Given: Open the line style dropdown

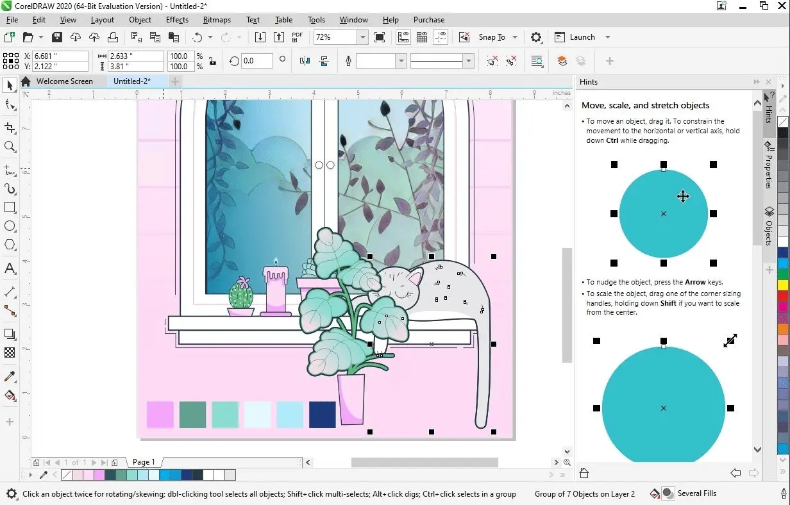Looking at the screenshot, I should [469, 61].
